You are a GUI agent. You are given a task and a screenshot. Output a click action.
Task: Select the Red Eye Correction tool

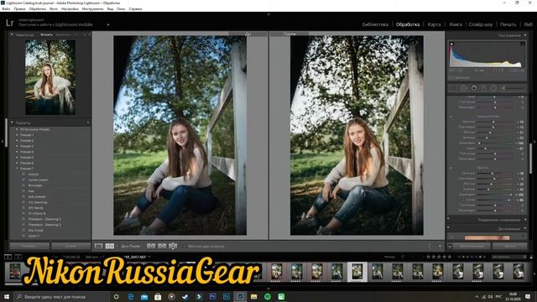click(473, 88)
